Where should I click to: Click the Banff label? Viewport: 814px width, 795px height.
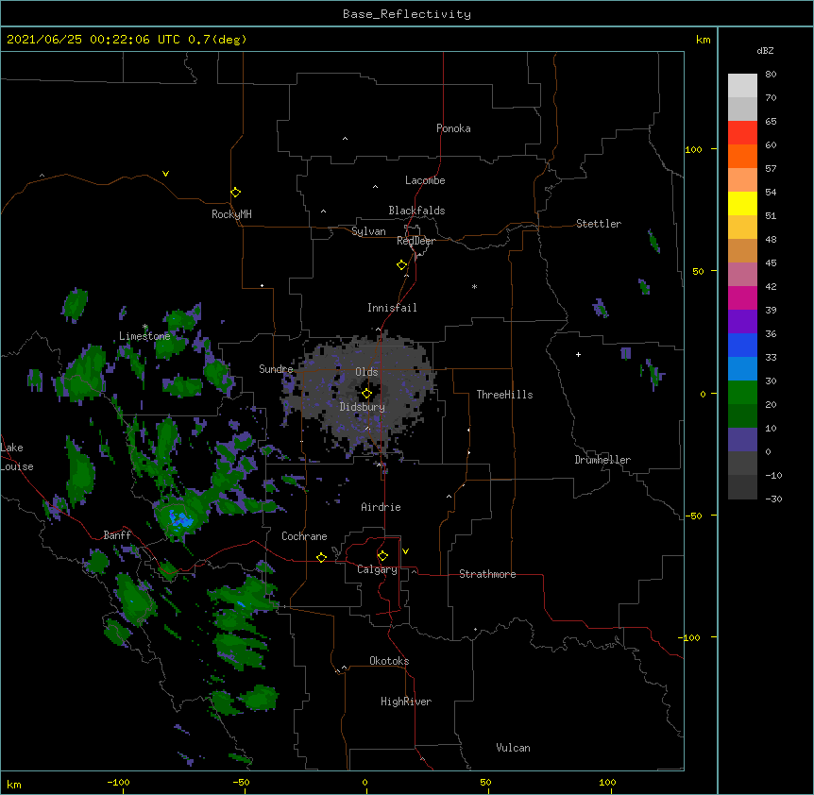tap(117, 535)
